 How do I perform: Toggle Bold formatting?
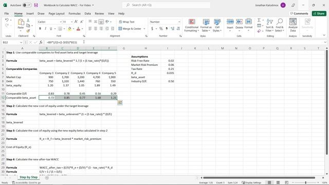click(x=40, y=29)
